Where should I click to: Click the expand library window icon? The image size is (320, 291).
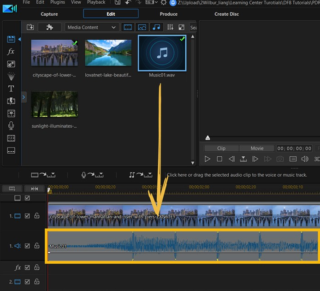(181, 27)
